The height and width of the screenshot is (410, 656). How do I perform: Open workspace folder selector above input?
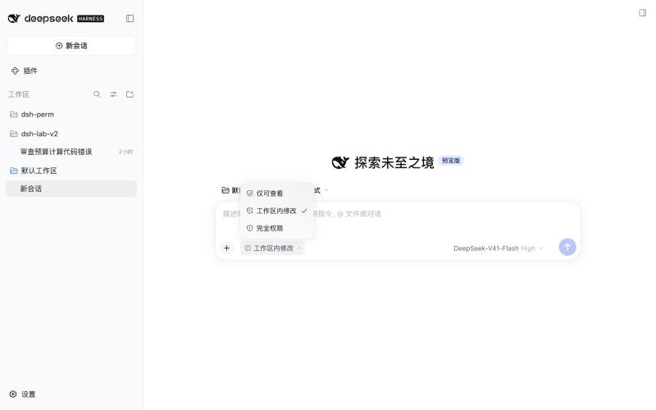click(x=230, y=190)
